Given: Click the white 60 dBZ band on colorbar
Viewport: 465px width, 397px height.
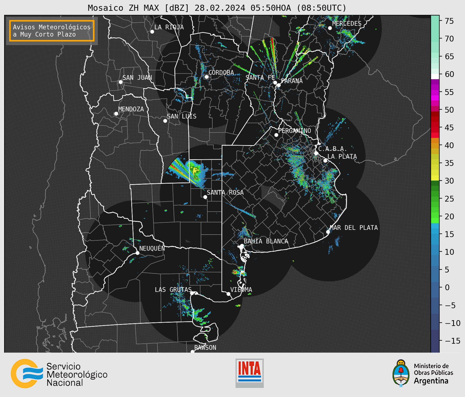Looking at the screenshot, I should point(435,76).
